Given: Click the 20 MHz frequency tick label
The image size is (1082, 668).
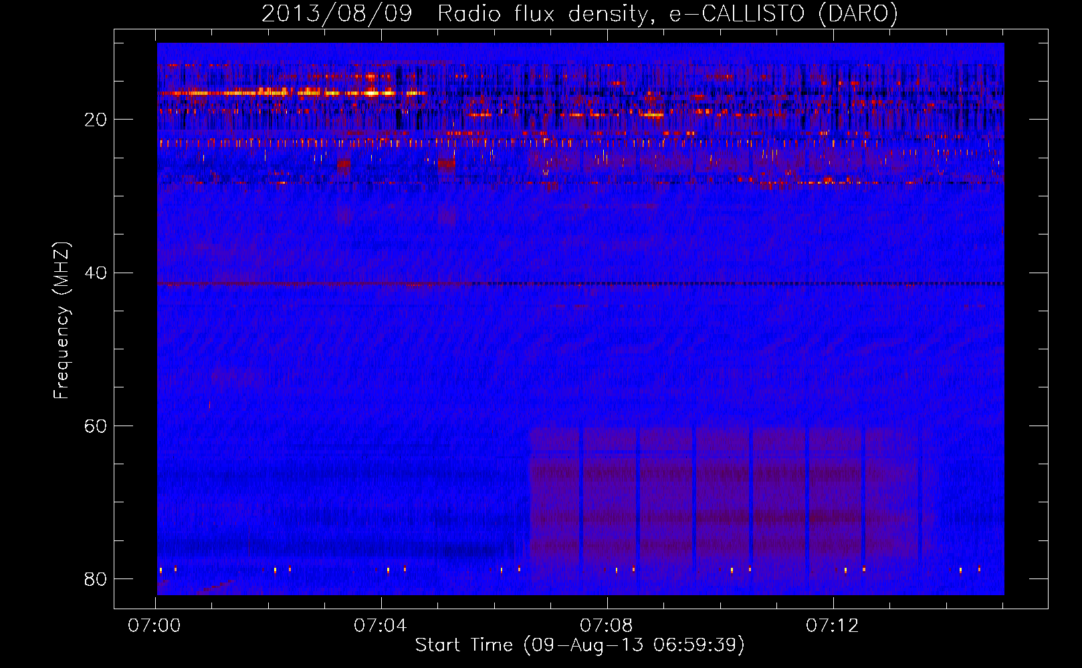Looking at the screenshot, I should coord(96,120).
